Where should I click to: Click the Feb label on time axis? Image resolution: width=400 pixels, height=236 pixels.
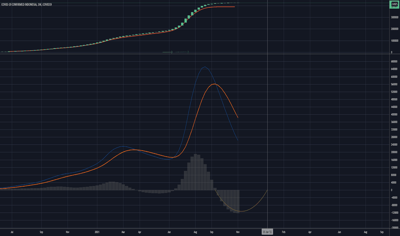tap(283, 232)
